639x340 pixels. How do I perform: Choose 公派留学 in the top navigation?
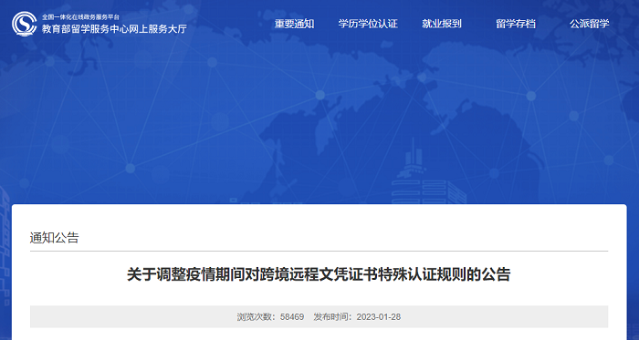(x=590, y=24)
